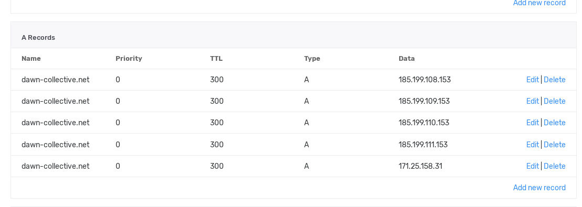Select the Priority column header
Viewport: 582px width, 207px height.
pos(129,59)
